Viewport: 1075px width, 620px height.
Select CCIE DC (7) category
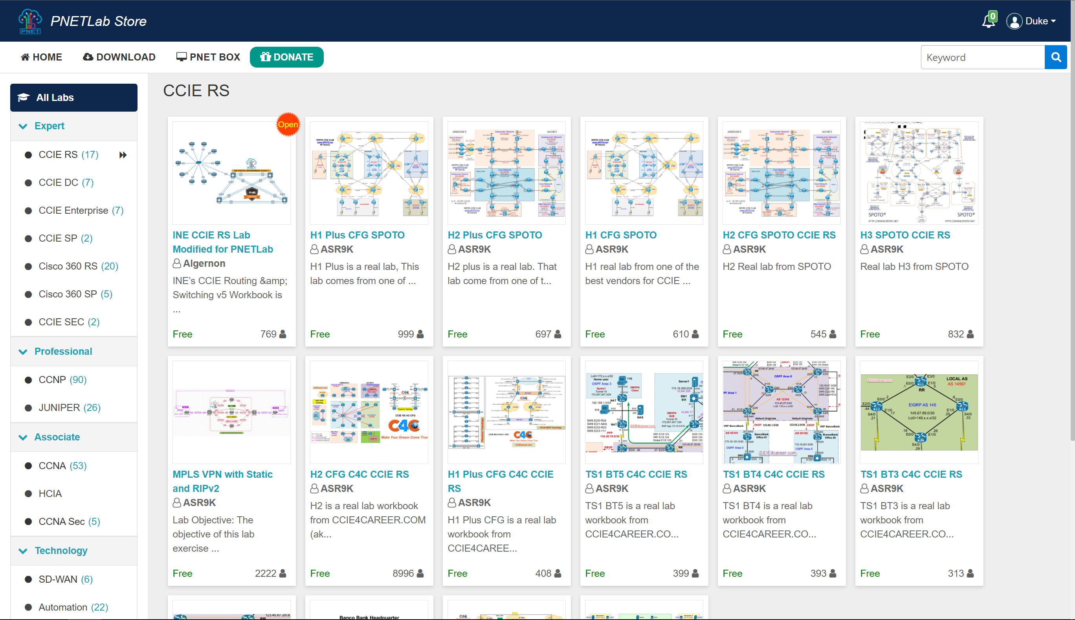pos(66,183)
